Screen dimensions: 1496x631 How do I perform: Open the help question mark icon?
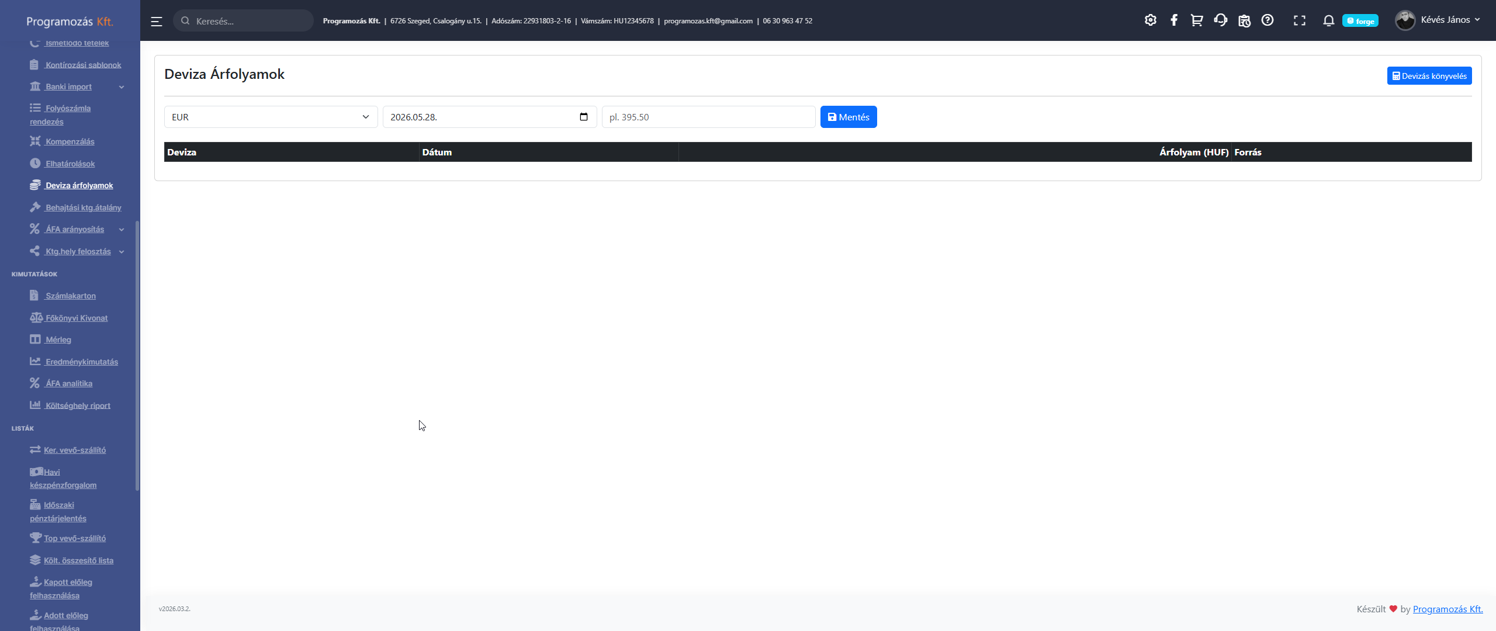pos(1267,20)
